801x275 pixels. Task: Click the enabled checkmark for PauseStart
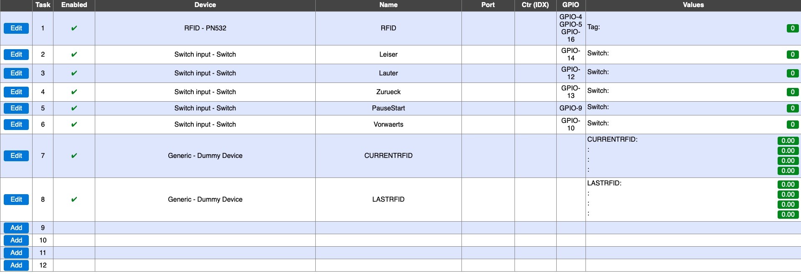[x=74, y=108]
